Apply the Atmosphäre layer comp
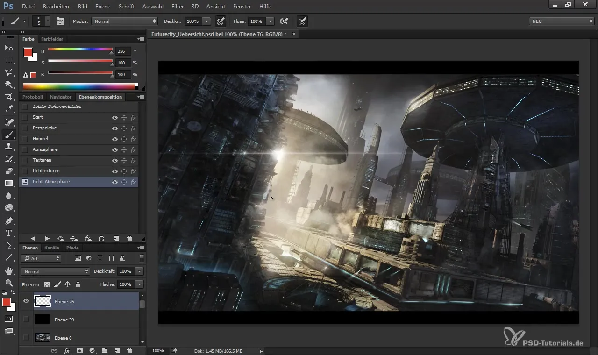The height and width of the screenshot is (355, 598). tap(25, 149)
